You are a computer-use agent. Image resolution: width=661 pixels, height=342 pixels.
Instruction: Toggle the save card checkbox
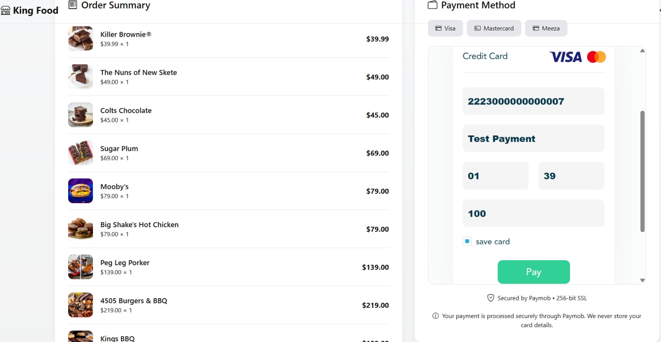click(467, 241)
